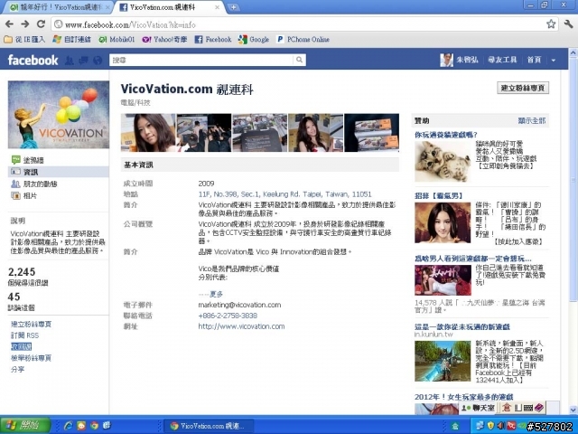The height and width of the screenshot is (434, 578).
Task: Click the volume speaker tray icon
Action: click(x=500, y=426)
